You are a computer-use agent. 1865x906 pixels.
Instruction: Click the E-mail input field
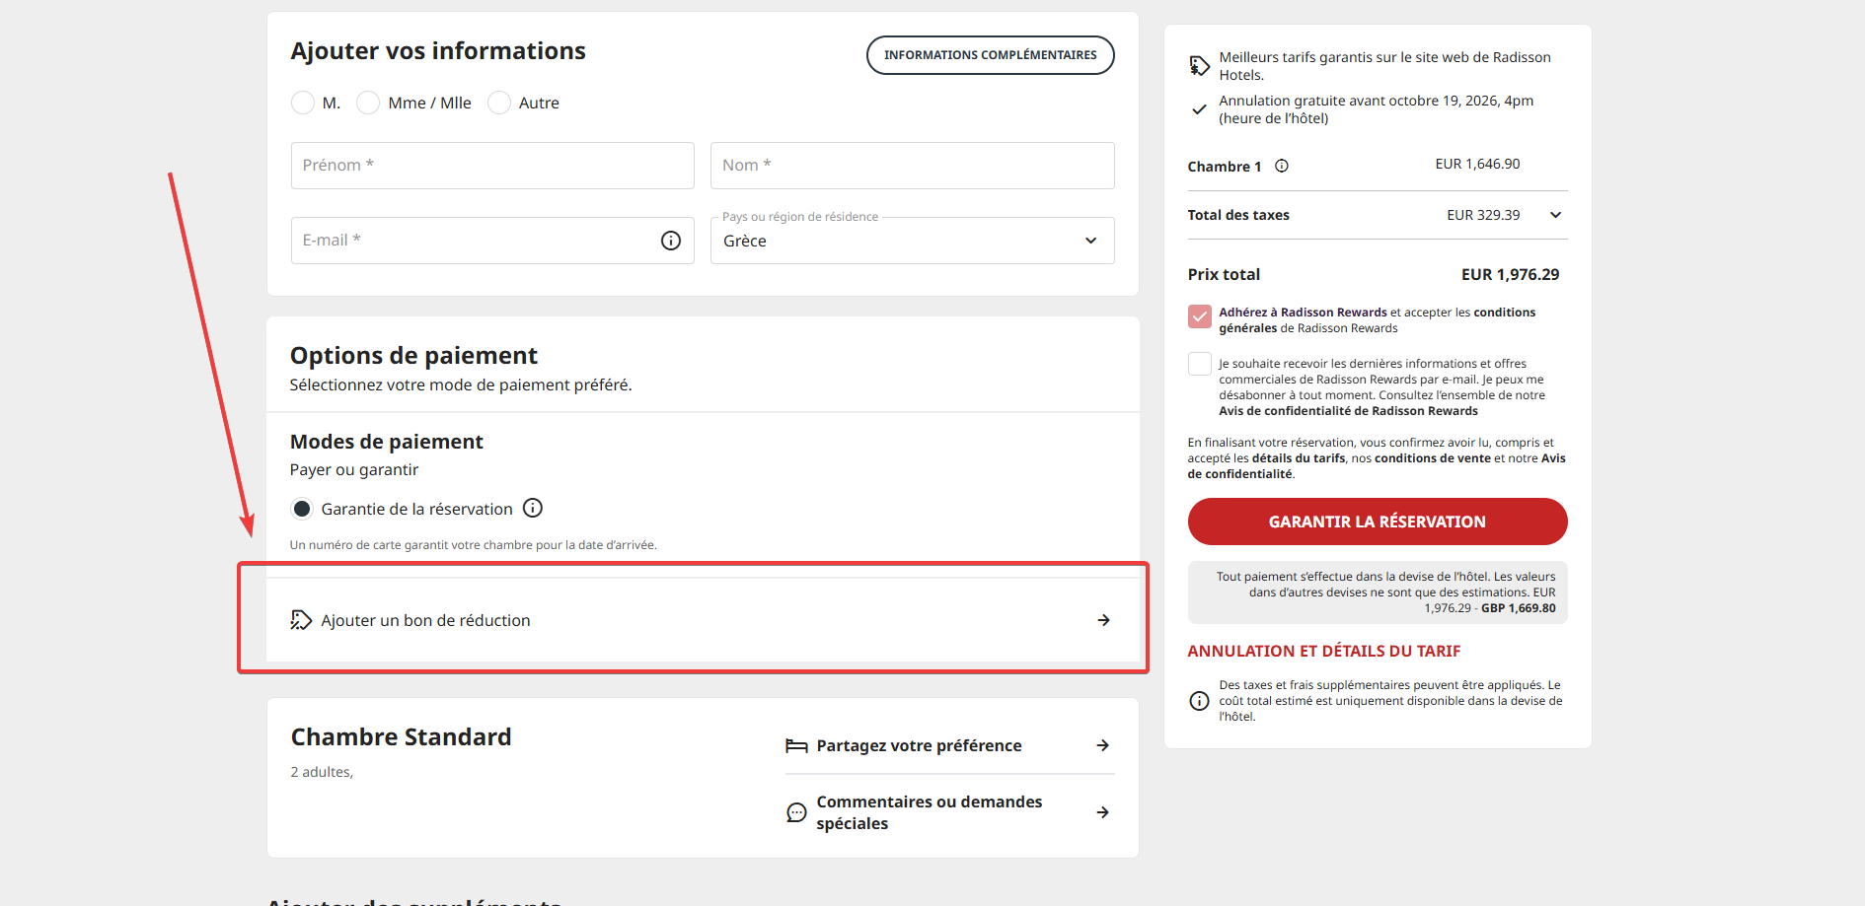492,241
